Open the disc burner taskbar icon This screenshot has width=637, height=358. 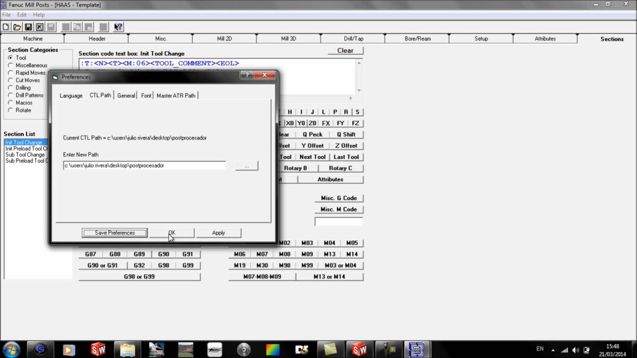pyautogui.click(x=243, y=350)
